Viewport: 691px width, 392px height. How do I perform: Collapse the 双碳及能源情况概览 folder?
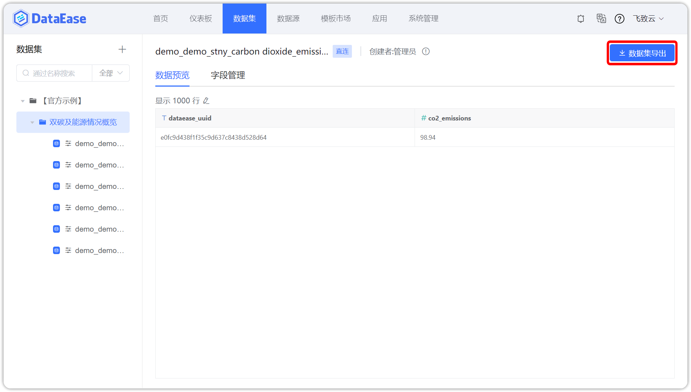(x=32, y=122)
